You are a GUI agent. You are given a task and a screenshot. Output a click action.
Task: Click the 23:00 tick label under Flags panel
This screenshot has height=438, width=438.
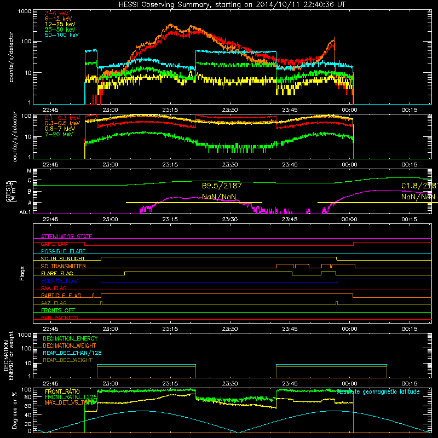[110, 329]
